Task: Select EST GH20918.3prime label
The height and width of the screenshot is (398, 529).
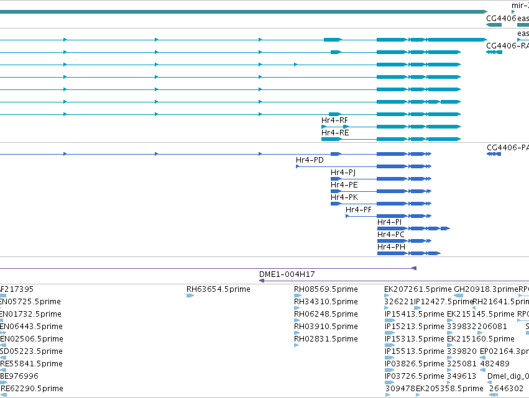Action: point(486,289)
